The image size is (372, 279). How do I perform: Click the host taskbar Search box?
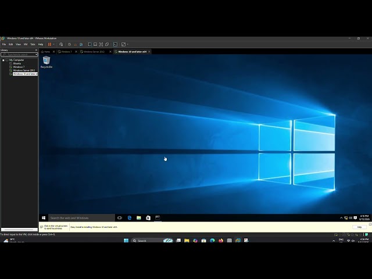pos(152,241)
